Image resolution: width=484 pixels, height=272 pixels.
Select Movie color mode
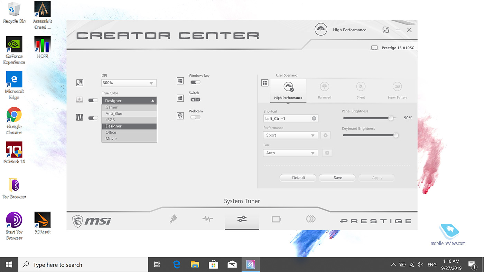coord(129,139)
